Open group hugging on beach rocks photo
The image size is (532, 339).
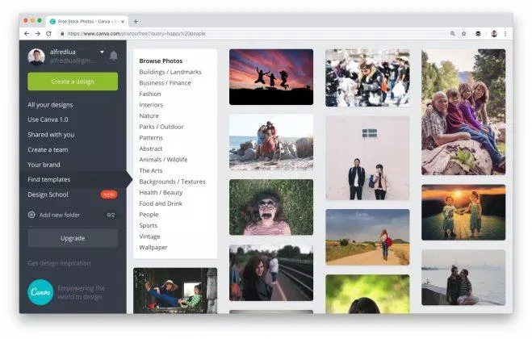(x=271, y=142)
